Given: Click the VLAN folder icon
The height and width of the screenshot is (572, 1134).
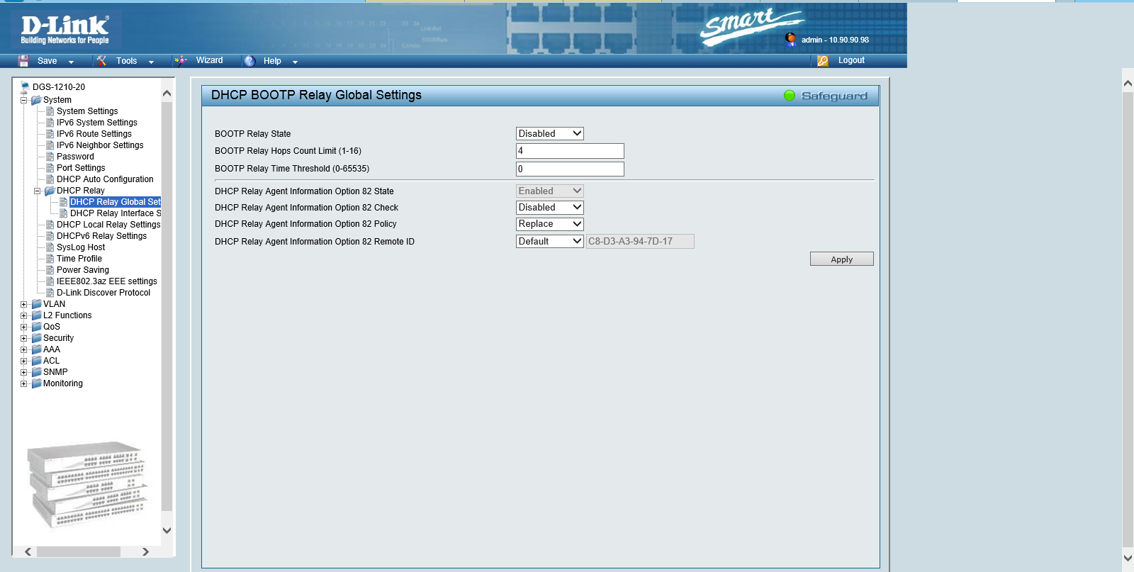Looking at the screenshot, I should click(x=36, y=304).
